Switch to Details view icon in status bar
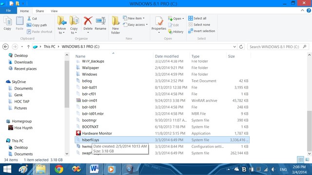312x175 pixels. pyautogui.click(x=300, y=159)
